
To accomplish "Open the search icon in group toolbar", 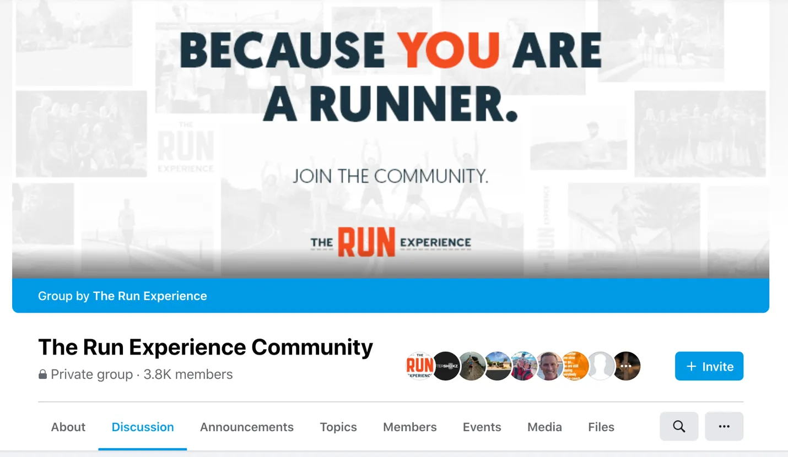I will click(679, 426).
